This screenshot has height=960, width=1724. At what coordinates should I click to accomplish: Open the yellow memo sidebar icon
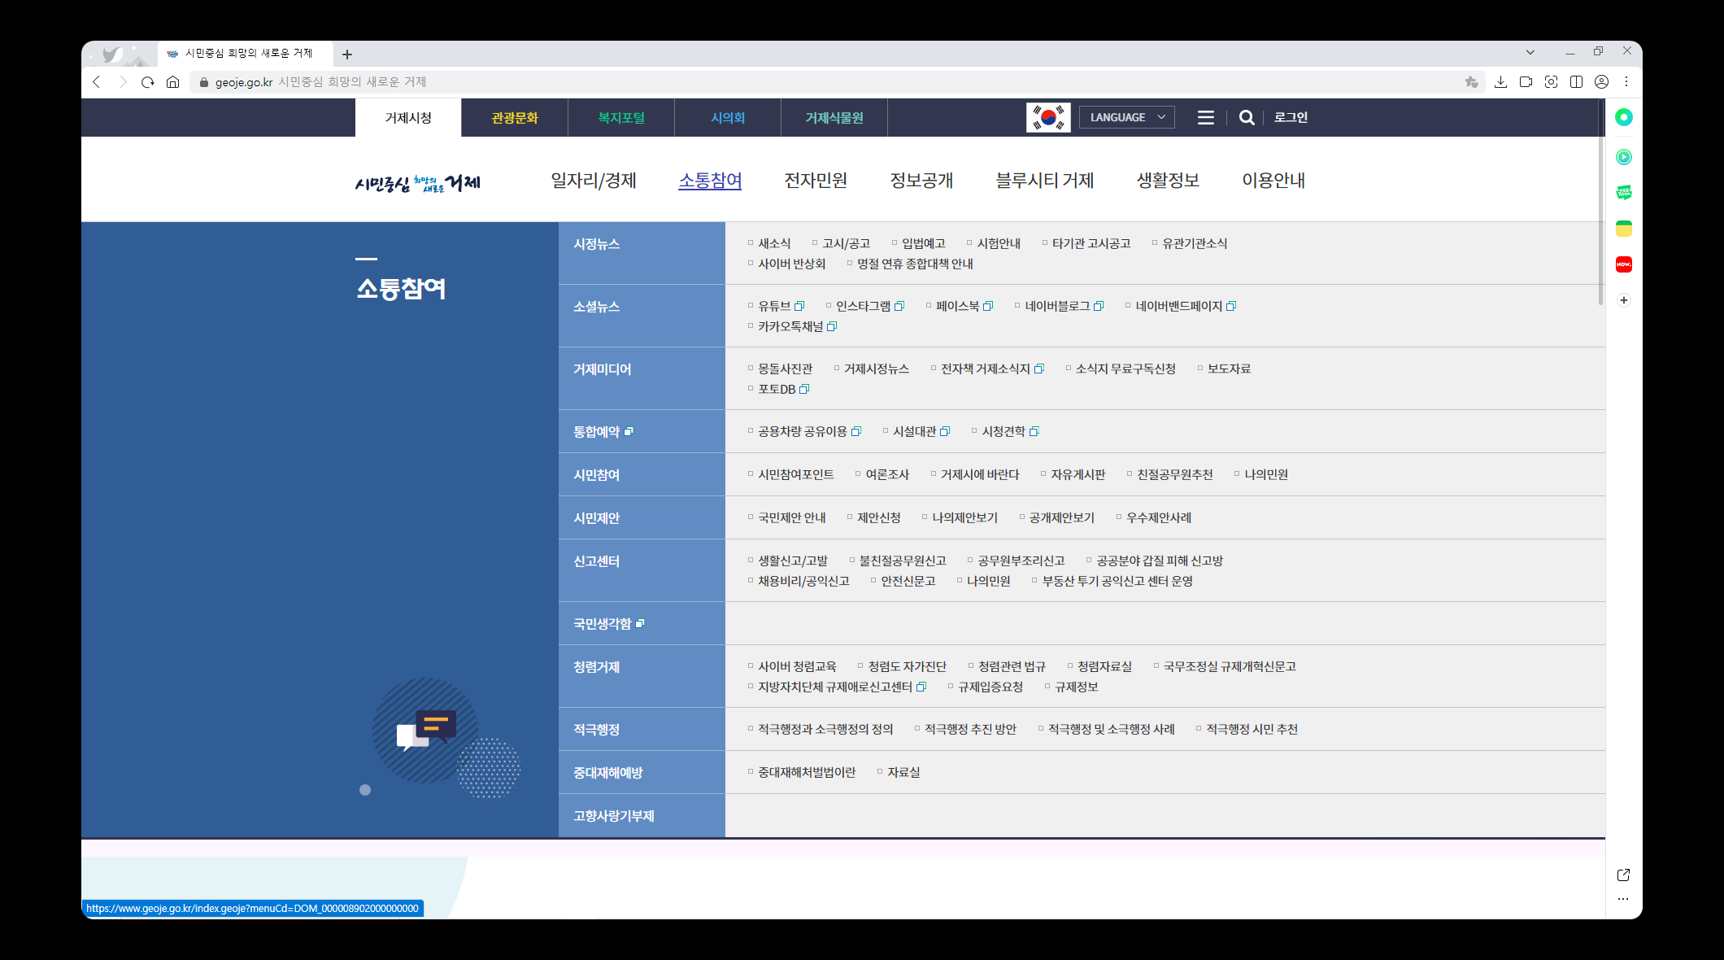(1624, 229)
